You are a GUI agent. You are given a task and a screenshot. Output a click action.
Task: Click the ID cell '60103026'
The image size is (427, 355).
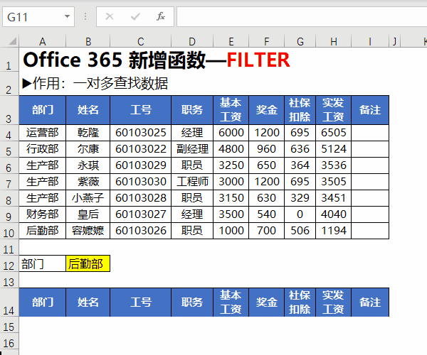pyautogui.click(x=140, y=231)
